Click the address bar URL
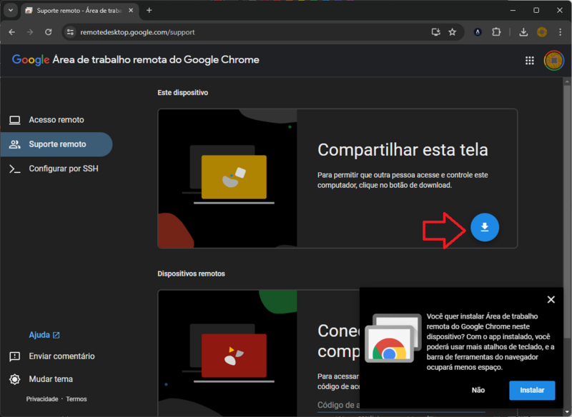 [x=137, y=32]
